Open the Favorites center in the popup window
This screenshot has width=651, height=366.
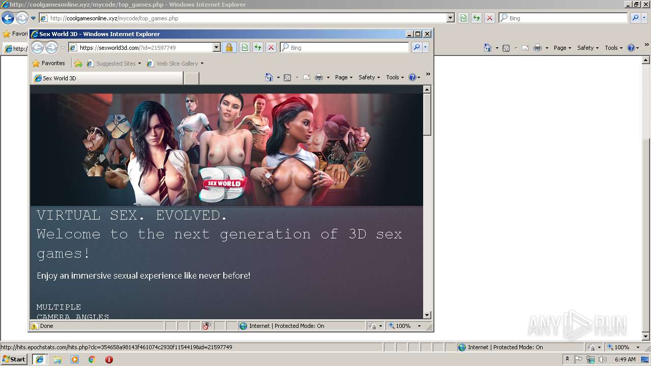[48, 64]
